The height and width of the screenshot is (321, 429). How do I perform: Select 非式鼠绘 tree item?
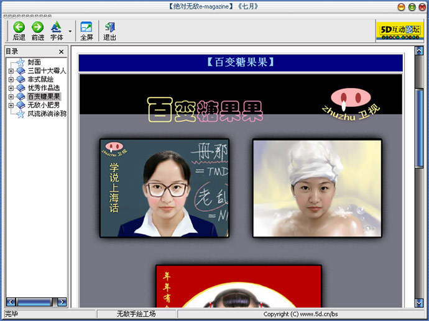[40, 79]
